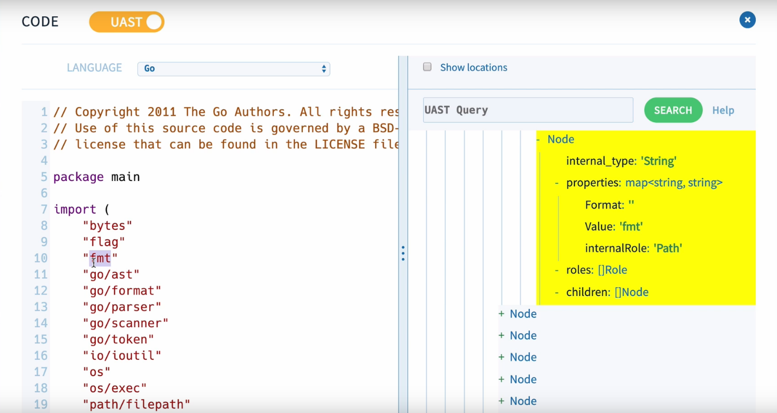Select the Format property line
This screenshot has width=777, height=413.
tap(610, 205)
